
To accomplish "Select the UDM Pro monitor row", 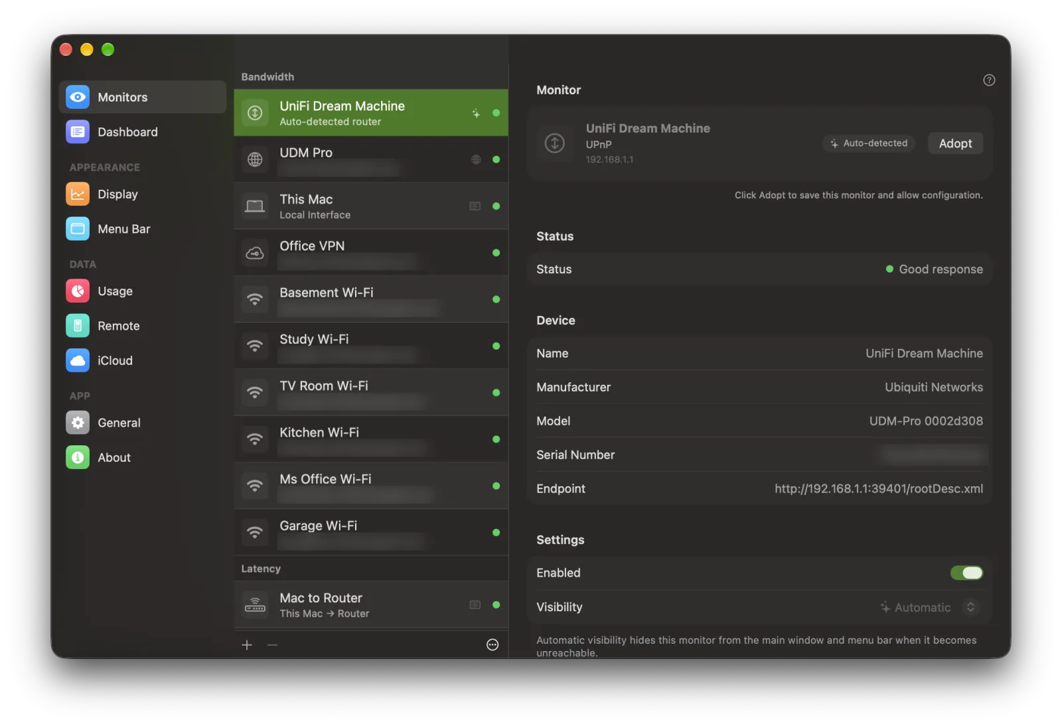I will click(x=371, y=159).
